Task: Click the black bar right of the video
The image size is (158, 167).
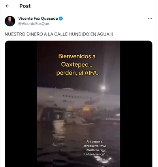Action: click(136, 104)
